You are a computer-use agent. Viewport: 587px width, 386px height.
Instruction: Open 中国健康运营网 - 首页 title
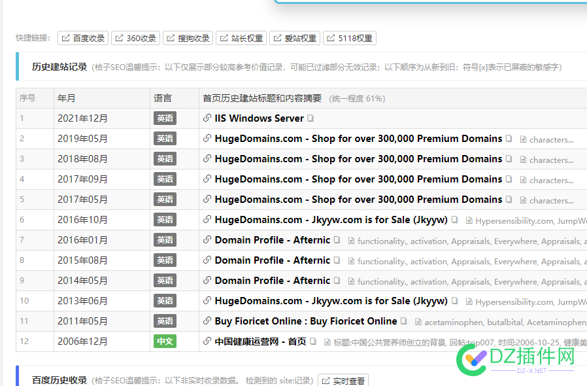[x=260, y=342]
